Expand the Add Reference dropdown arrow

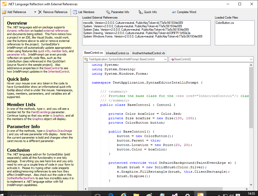pyautogui.click(x=35, y=12)
